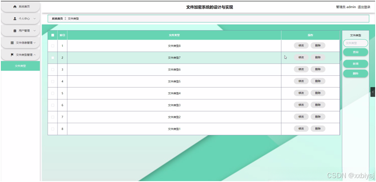376x182 pixels.
Task: Click the clipboard icon beside 用户管理
Action: coord(15,31)
